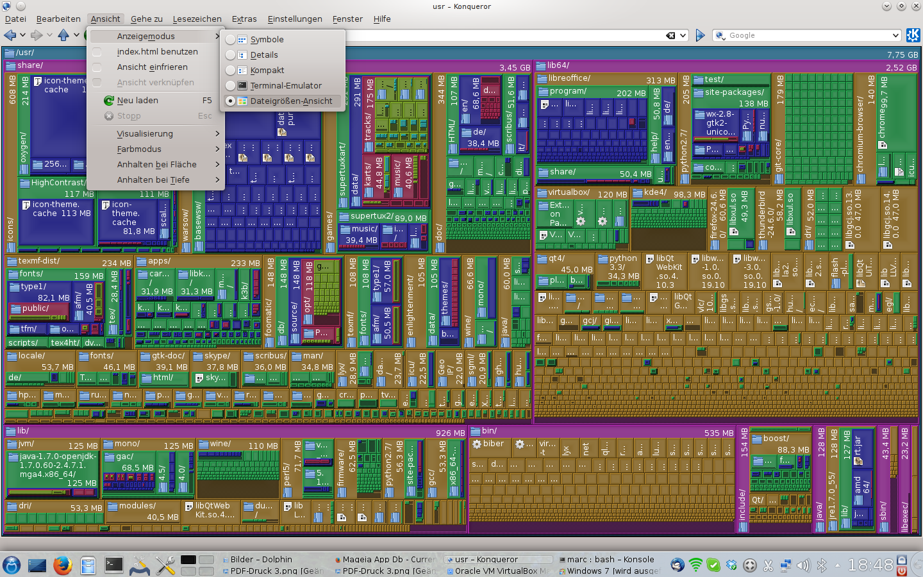Go up one folder with up arrow
The height and width of the screenshot is (577, 923).
tap(63, 35)
